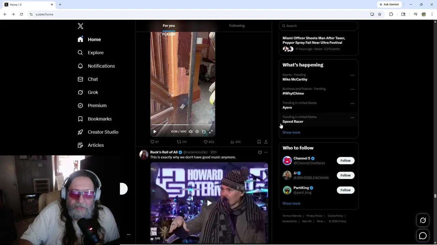Click Grok icon on Rock'n Roll post
This screenshot has height=245, width=437.
[x=260, y=152]
